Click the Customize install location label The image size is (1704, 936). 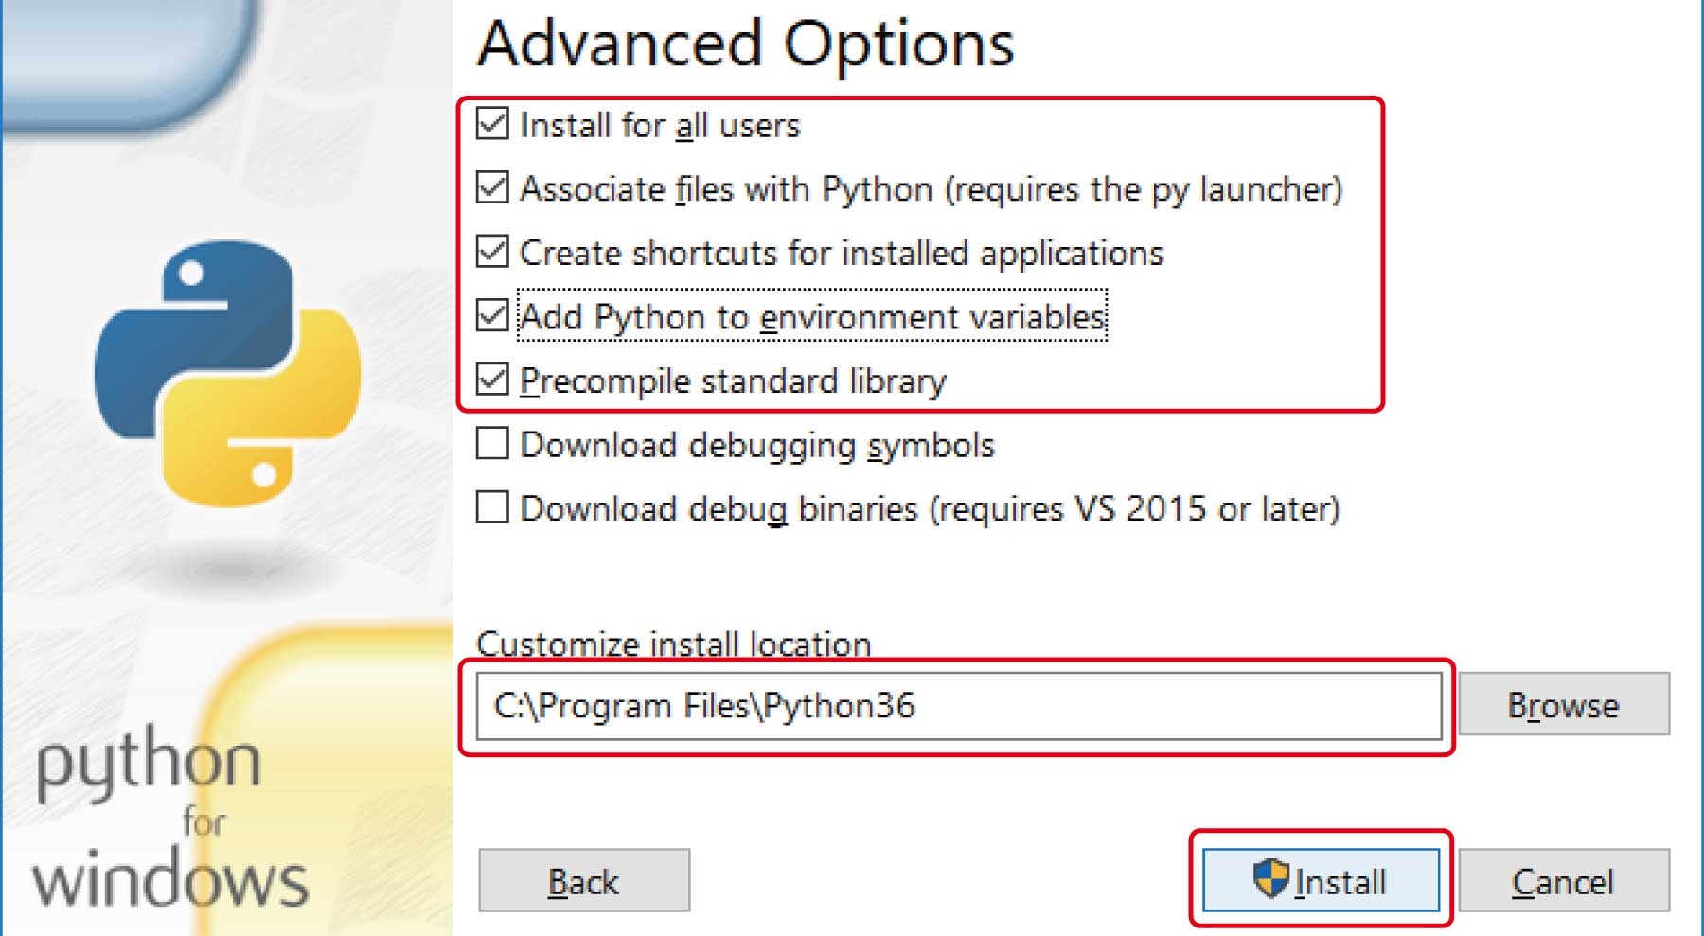pyautogui.click(x=673, y=644)
